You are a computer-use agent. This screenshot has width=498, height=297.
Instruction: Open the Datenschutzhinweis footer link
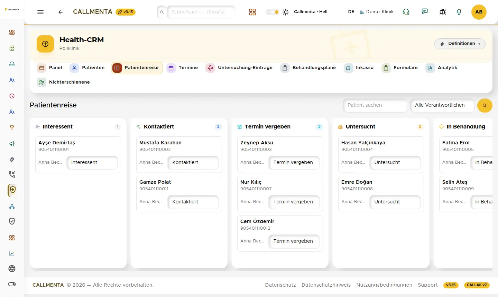326,285
